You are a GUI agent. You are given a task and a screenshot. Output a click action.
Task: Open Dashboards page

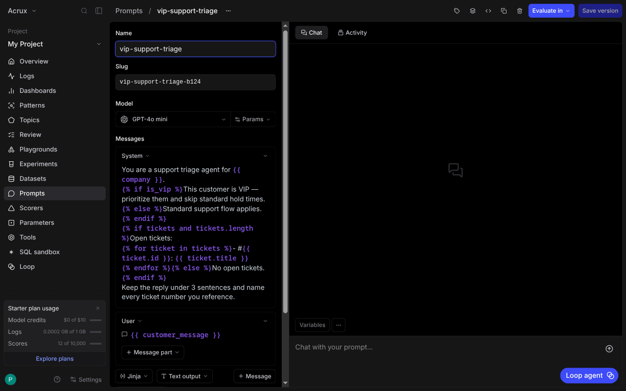tap(55, 91)
